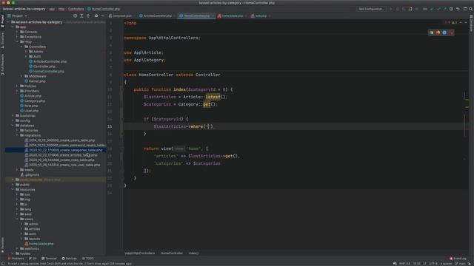Open in Firefox browser icon
The width and height of the screenshot is (474, 266).
tap(438, 33)
